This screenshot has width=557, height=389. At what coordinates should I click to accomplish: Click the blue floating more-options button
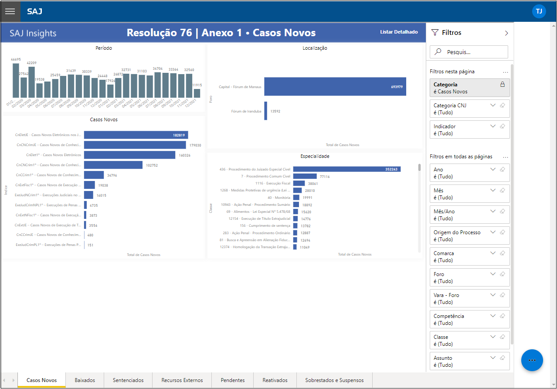coord(532,360)
